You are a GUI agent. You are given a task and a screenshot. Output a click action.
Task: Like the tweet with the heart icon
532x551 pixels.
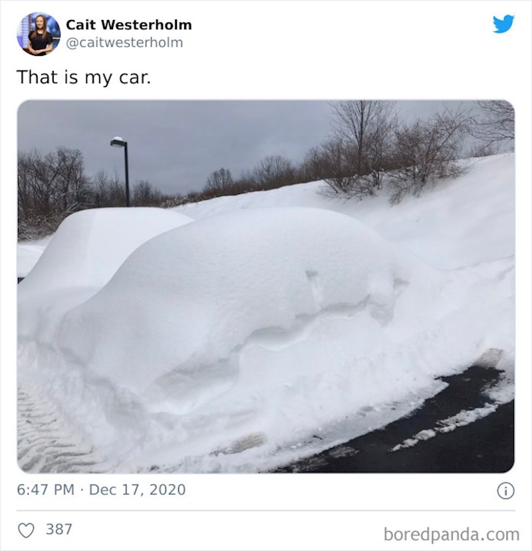click(x=26, y=530)
